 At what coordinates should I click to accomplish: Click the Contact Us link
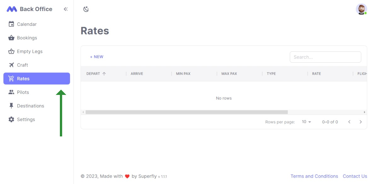(355, 176)
